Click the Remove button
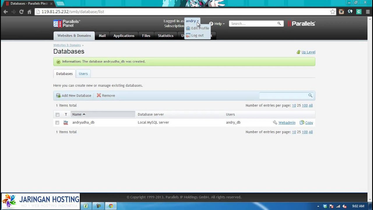The image size is (373, 210). click(x=106, y=95)
